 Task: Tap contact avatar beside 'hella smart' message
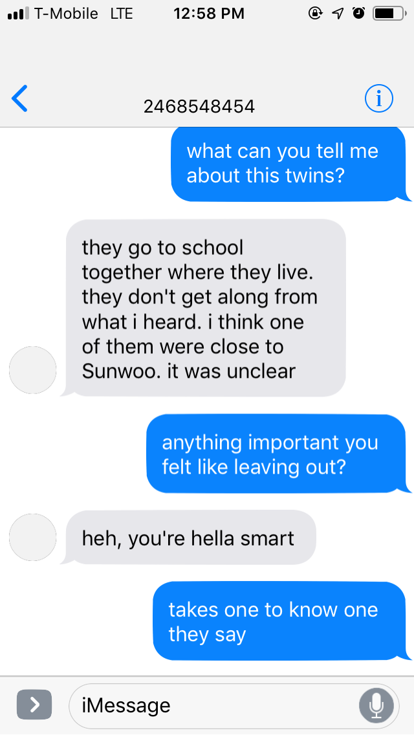[x=33, y=537]
